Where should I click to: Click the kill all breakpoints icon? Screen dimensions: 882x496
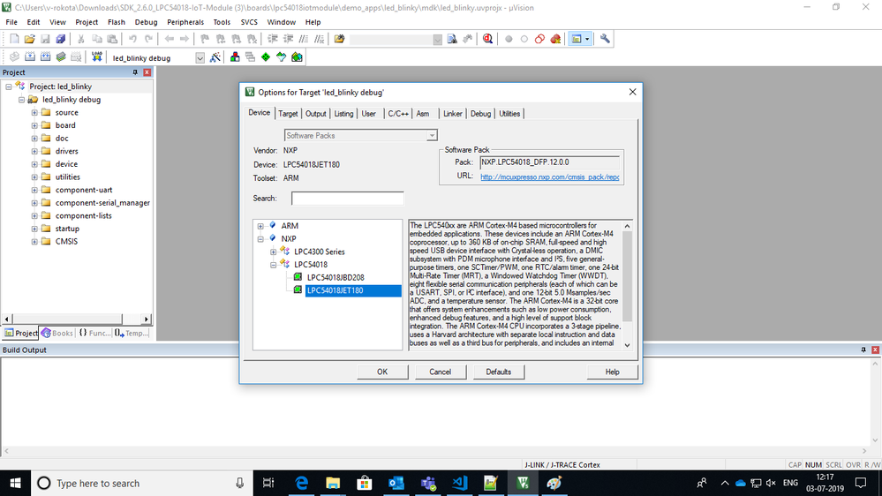click(555, 39)
